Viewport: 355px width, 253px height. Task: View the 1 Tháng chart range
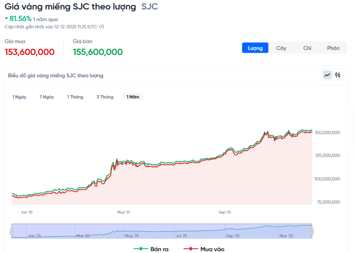click(75, 97)
